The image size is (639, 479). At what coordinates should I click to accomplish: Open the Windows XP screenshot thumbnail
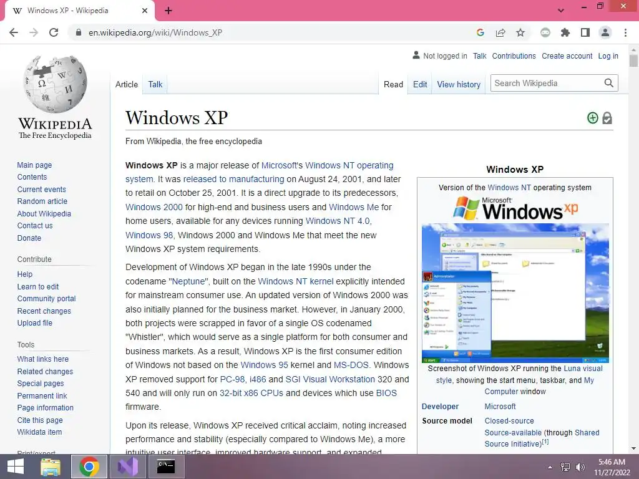515,293
